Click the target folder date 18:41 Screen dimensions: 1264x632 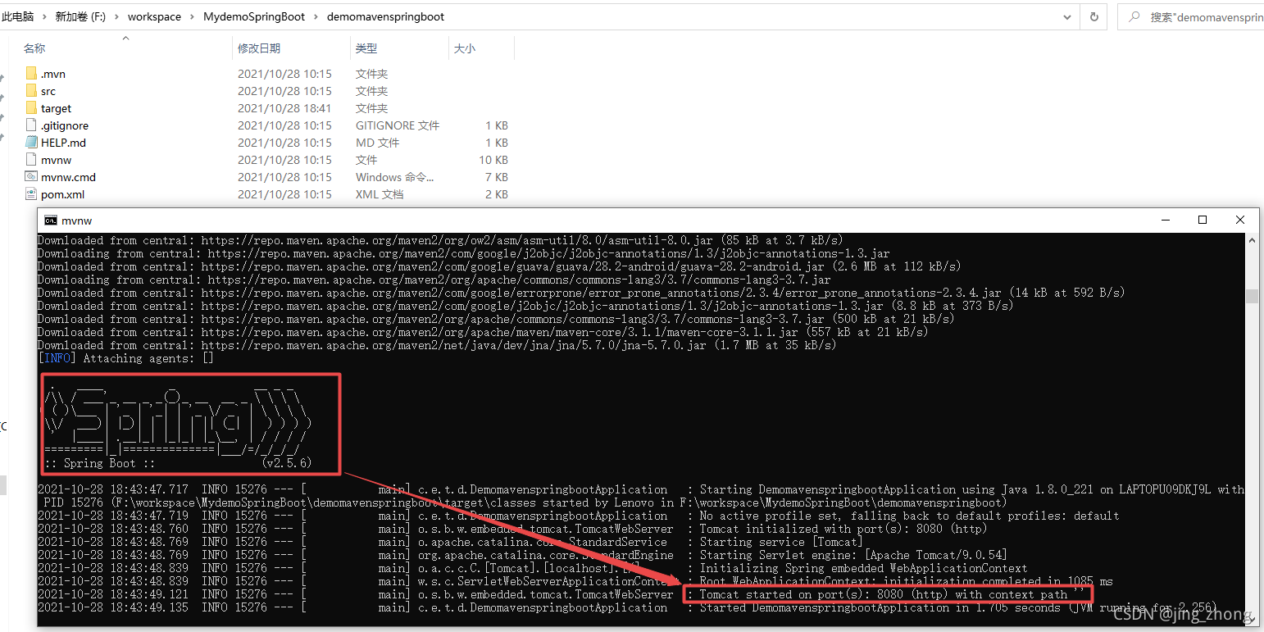point(284,108)
